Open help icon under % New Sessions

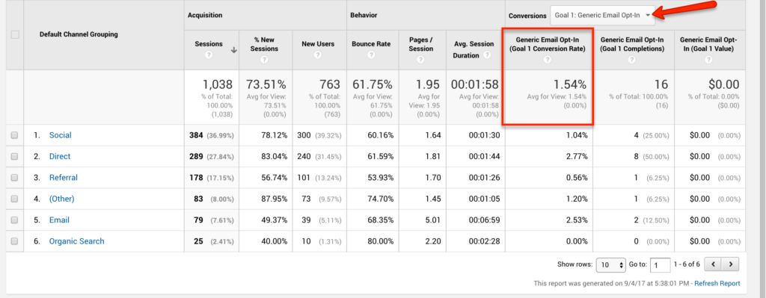[x=264, y=60]
